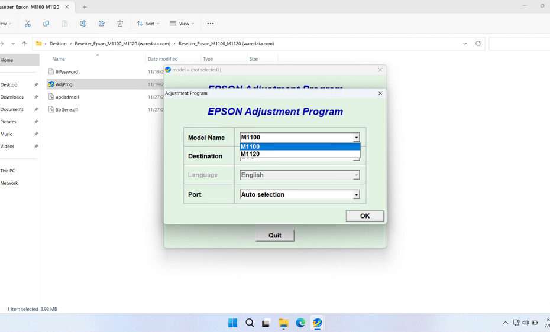Open File Explorer from the taskbar
550x332 pixels.
point(283,323)
